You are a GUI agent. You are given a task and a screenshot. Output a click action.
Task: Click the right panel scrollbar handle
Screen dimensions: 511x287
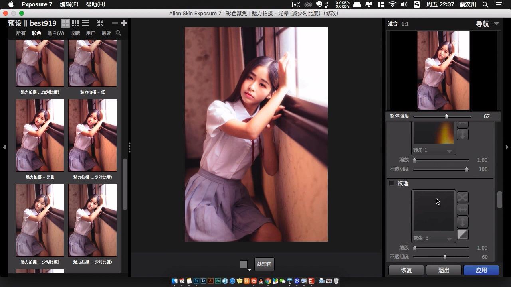click(x=499, y=200)
